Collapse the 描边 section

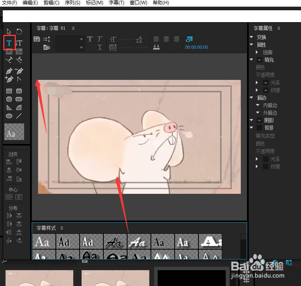click(251, 98)
